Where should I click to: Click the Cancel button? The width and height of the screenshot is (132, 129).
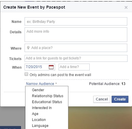coord(102,99)
